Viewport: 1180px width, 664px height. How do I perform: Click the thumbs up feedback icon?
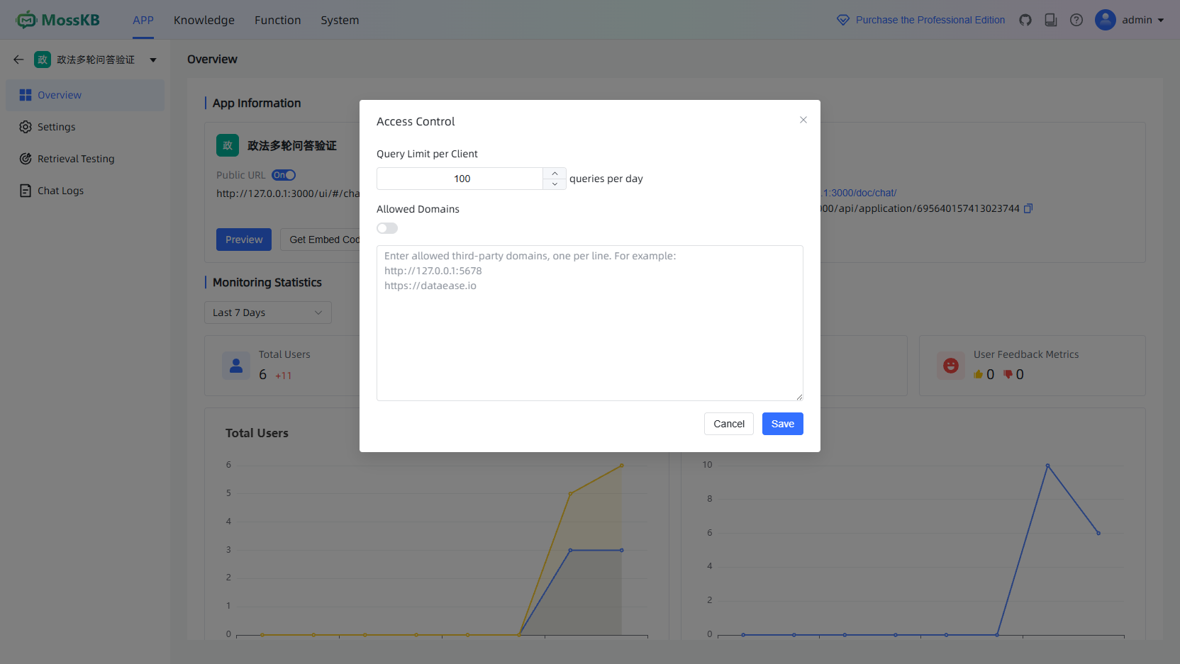point(979,374)
